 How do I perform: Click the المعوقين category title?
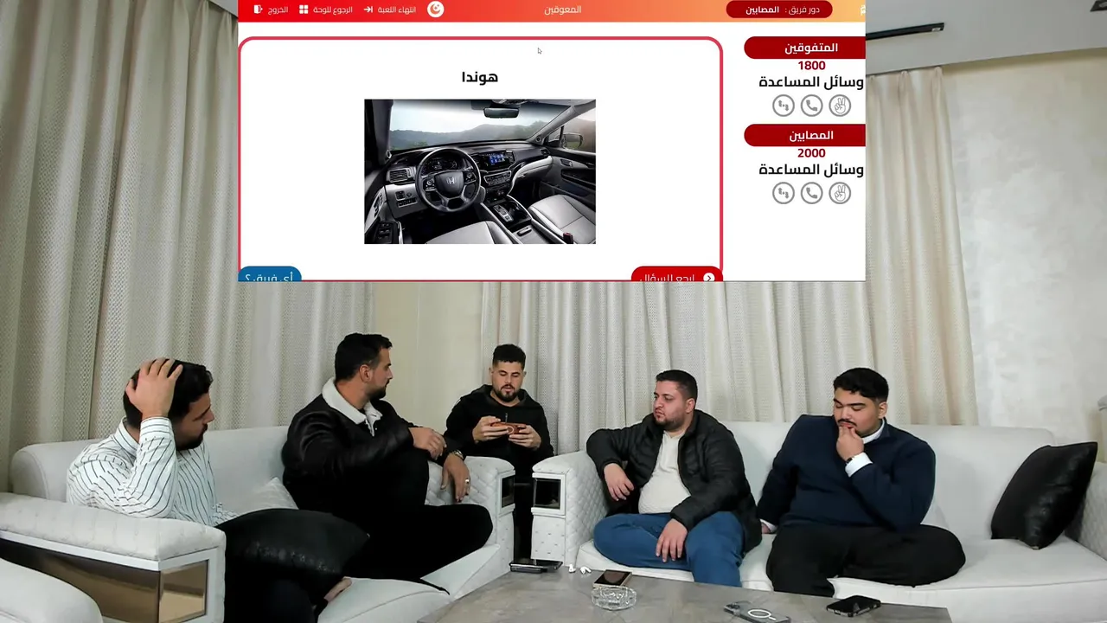click(563, 10)
